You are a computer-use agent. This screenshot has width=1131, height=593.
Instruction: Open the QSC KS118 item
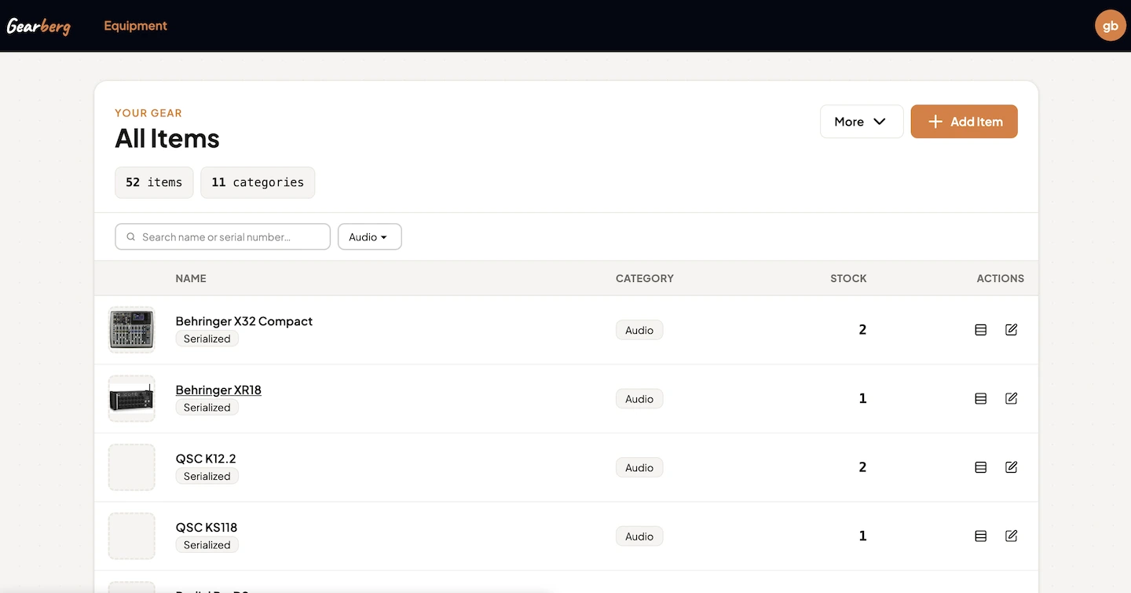coord(207,527)
